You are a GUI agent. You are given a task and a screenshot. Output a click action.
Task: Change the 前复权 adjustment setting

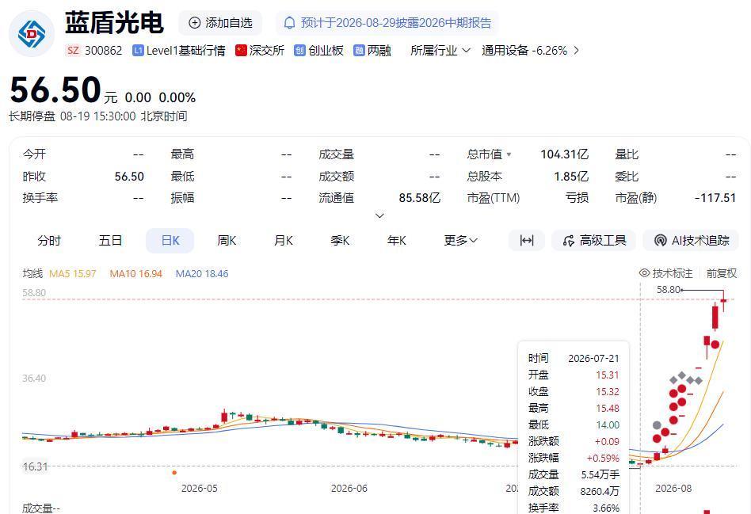pyautogui.click(x=722, y=273)
